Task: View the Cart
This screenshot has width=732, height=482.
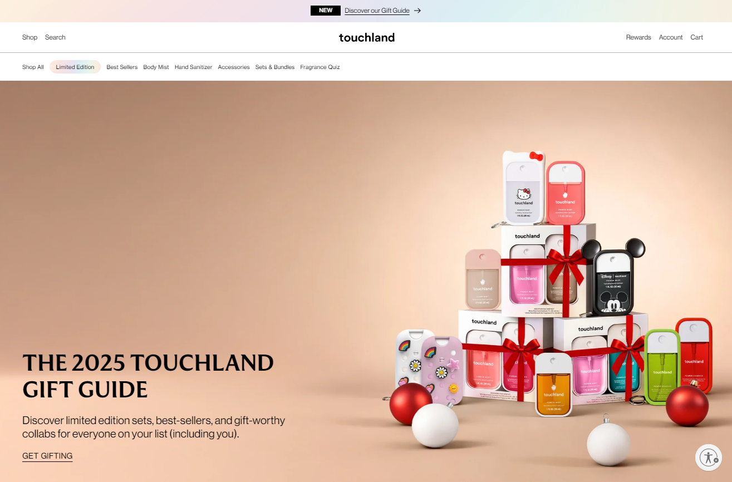Action: (697, 37)
